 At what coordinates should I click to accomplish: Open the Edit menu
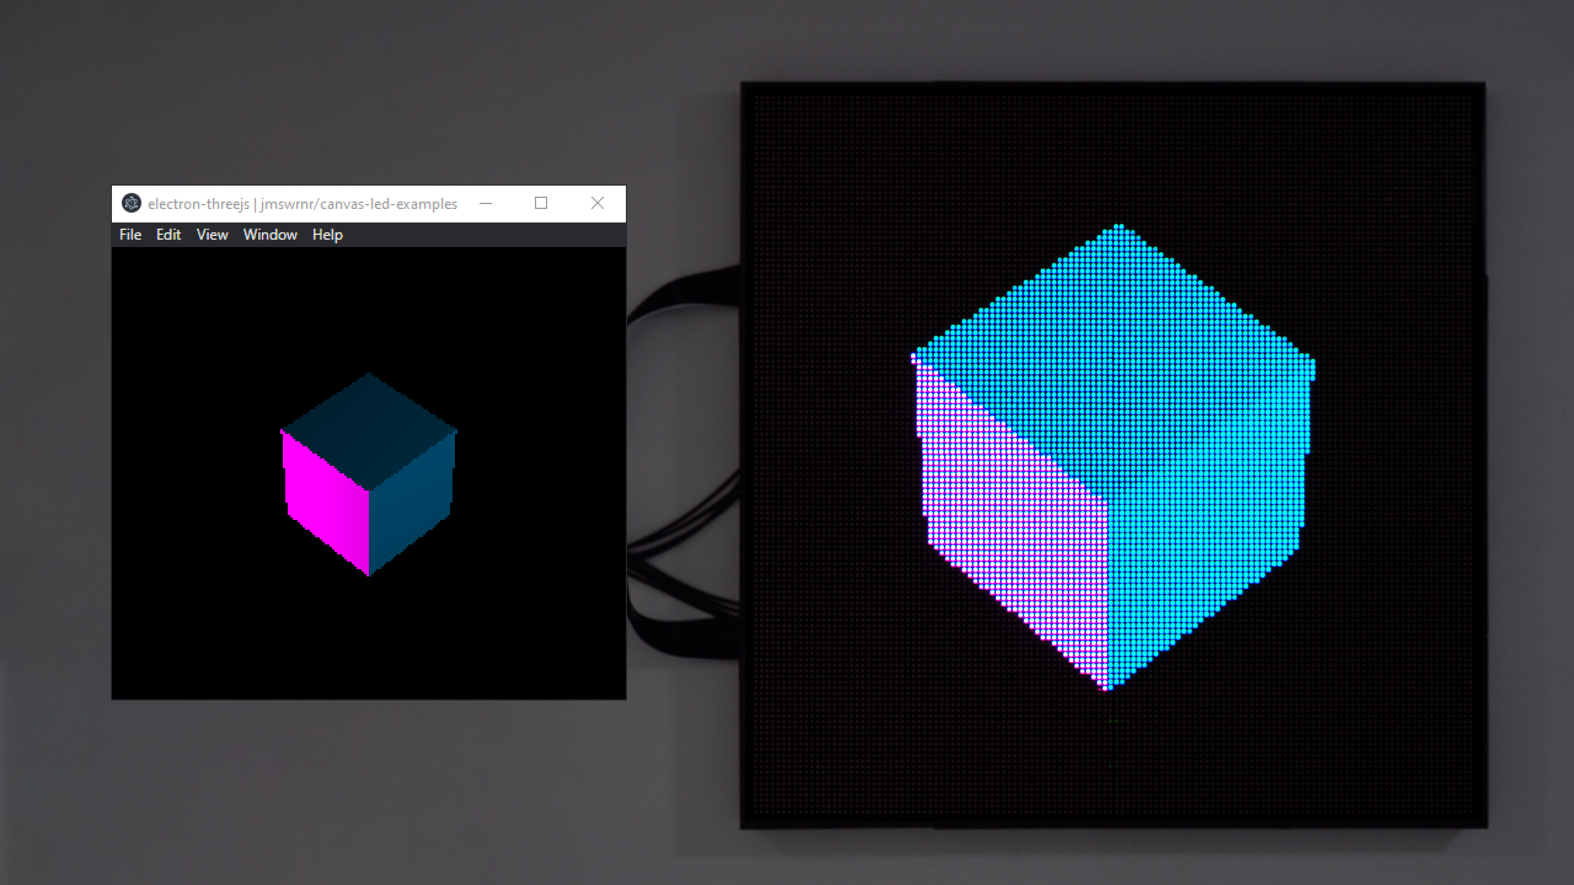click(x=168, y=235)
